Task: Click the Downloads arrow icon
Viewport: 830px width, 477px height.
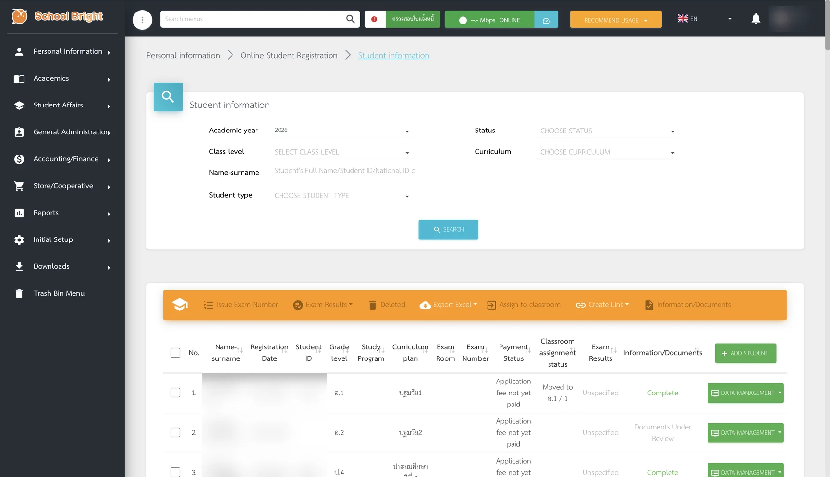Action: point(19,267)
